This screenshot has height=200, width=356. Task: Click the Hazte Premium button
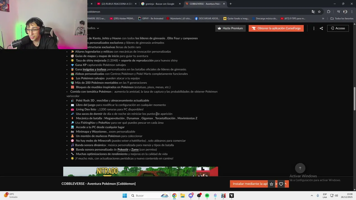point(230,28)
